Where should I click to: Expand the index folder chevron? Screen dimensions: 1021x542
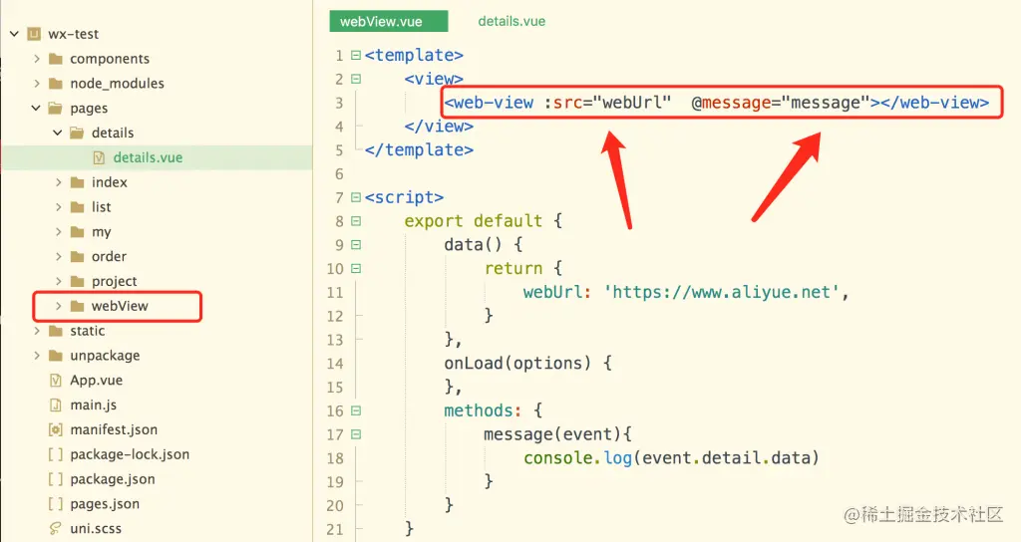58,182
